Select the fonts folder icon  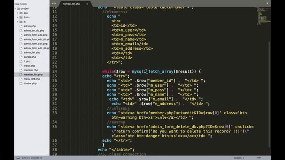coord(21,17)
